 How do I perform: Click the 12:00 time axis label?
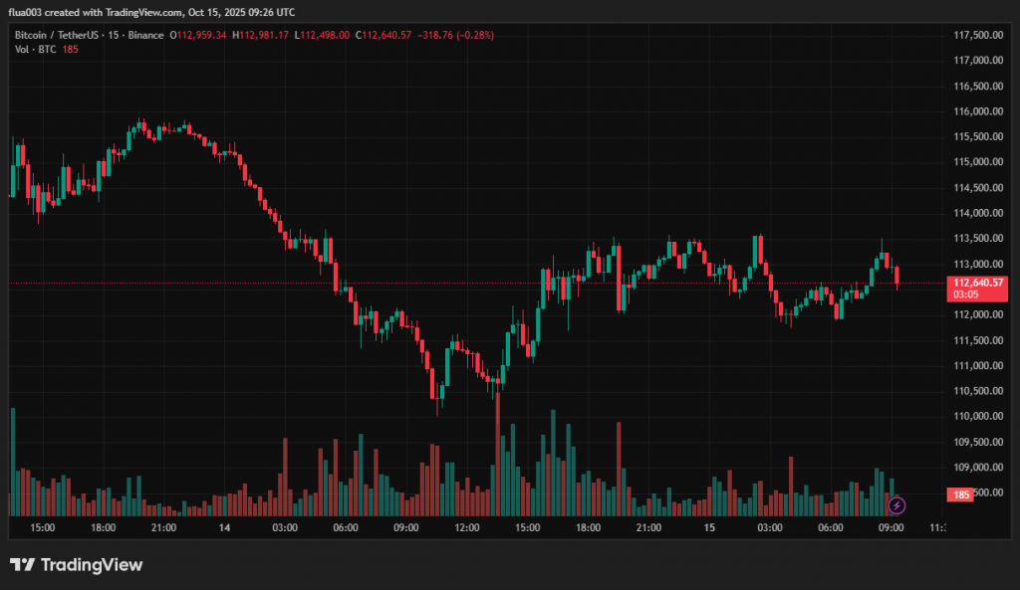point(467,527)
